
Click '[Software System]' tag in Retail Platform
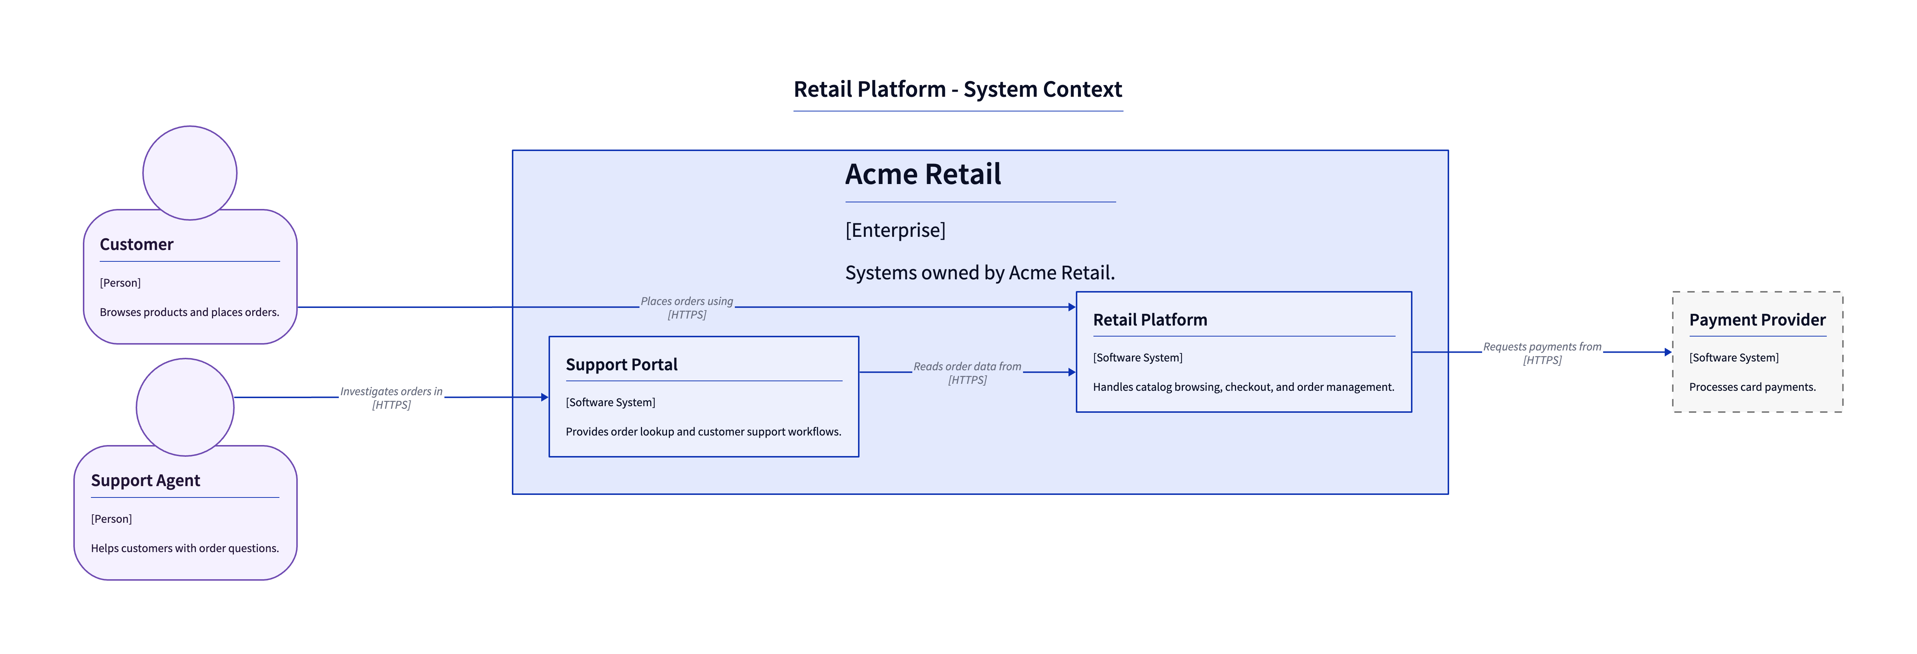tap(1137, 358)
